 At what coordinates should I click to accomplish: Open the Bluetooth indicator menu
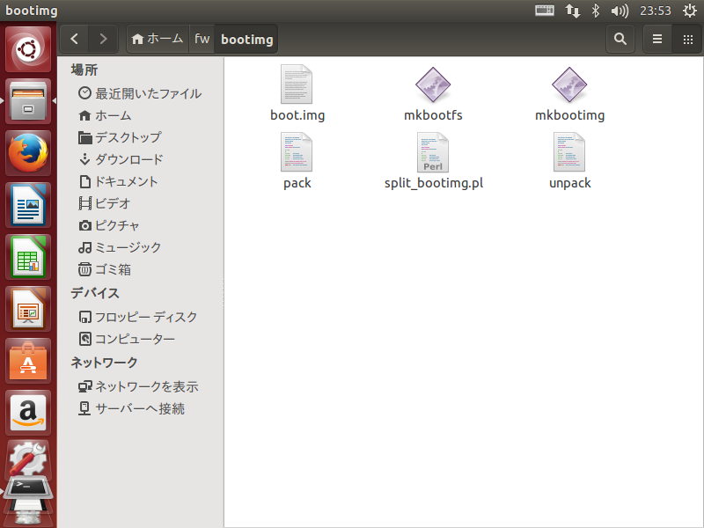tap(596, 11)
